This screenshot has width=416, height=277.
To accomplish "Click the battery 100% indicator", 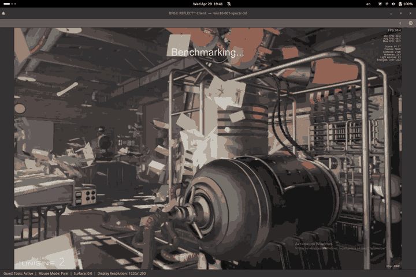I will tap(406, 4).
